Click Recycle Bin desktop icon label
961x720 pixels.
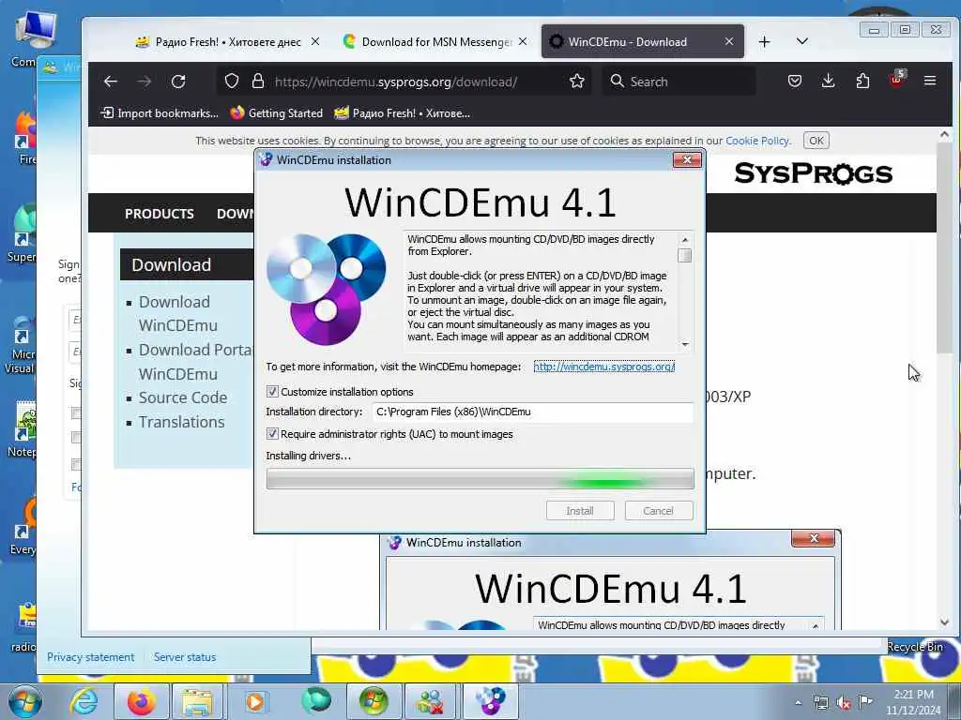pyautogui.click(x=915, y=647)
